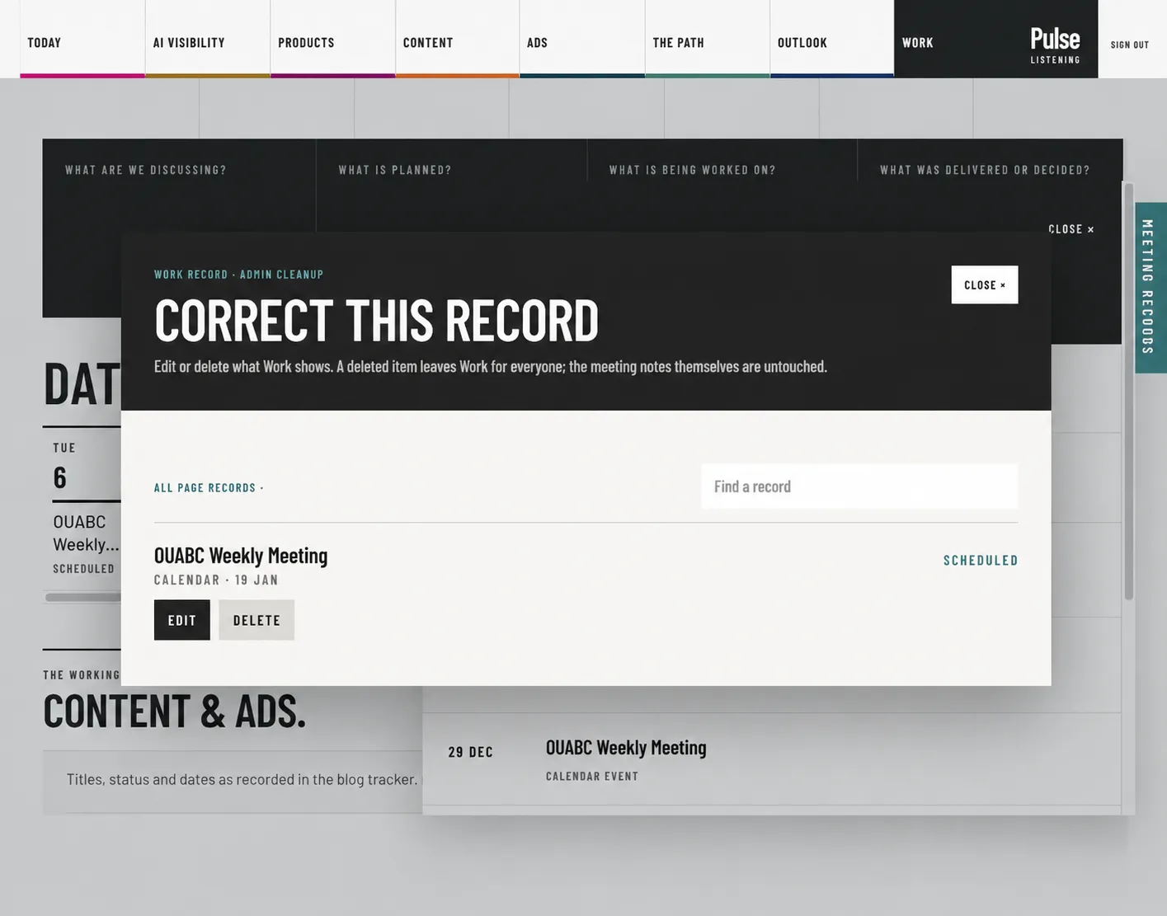Click the Calendar Event label under 29 Dec

pyautogui.click(x=592, y=776)
